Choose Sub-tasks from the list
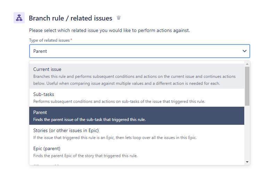The image size is (278, 195). click(x=137, y=98)
